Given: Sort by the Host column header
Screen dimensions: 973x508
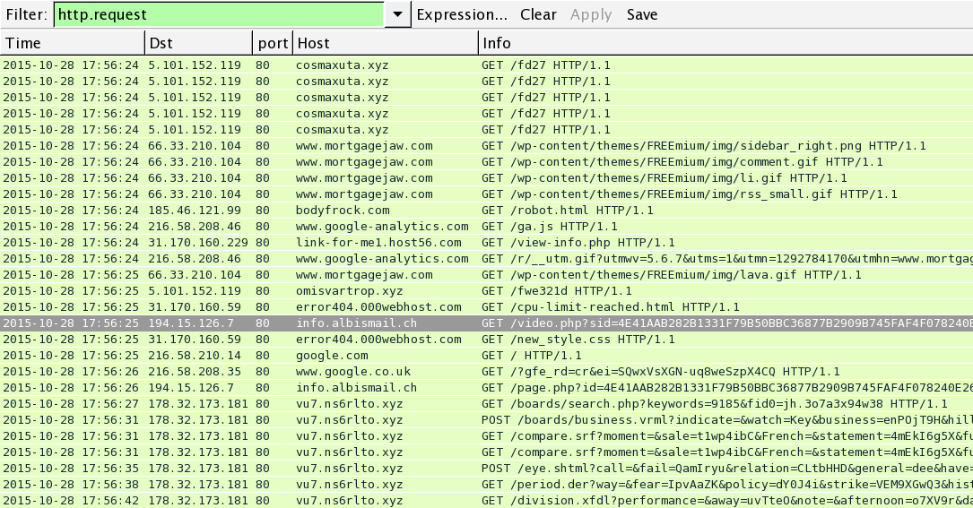Looking at the screenshot, I should coord(386,43).
